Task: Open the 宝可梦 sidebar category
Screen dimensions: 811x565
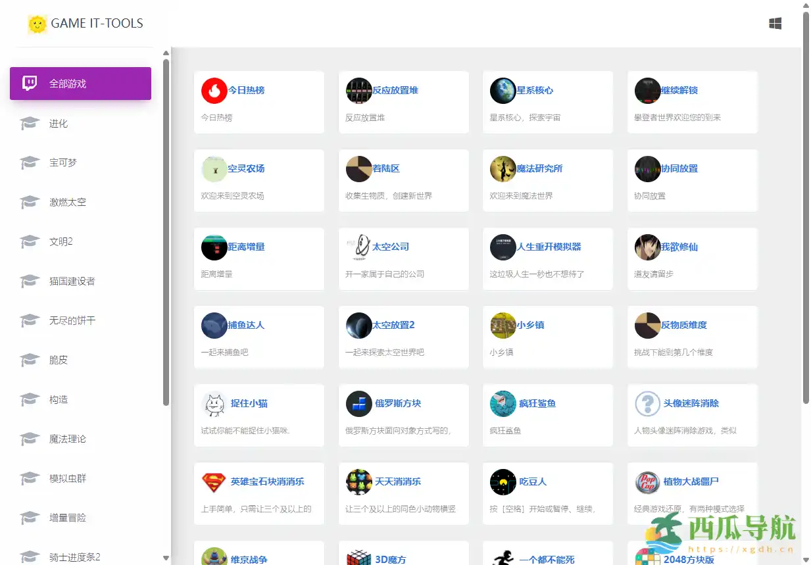Action: [63, 162]
